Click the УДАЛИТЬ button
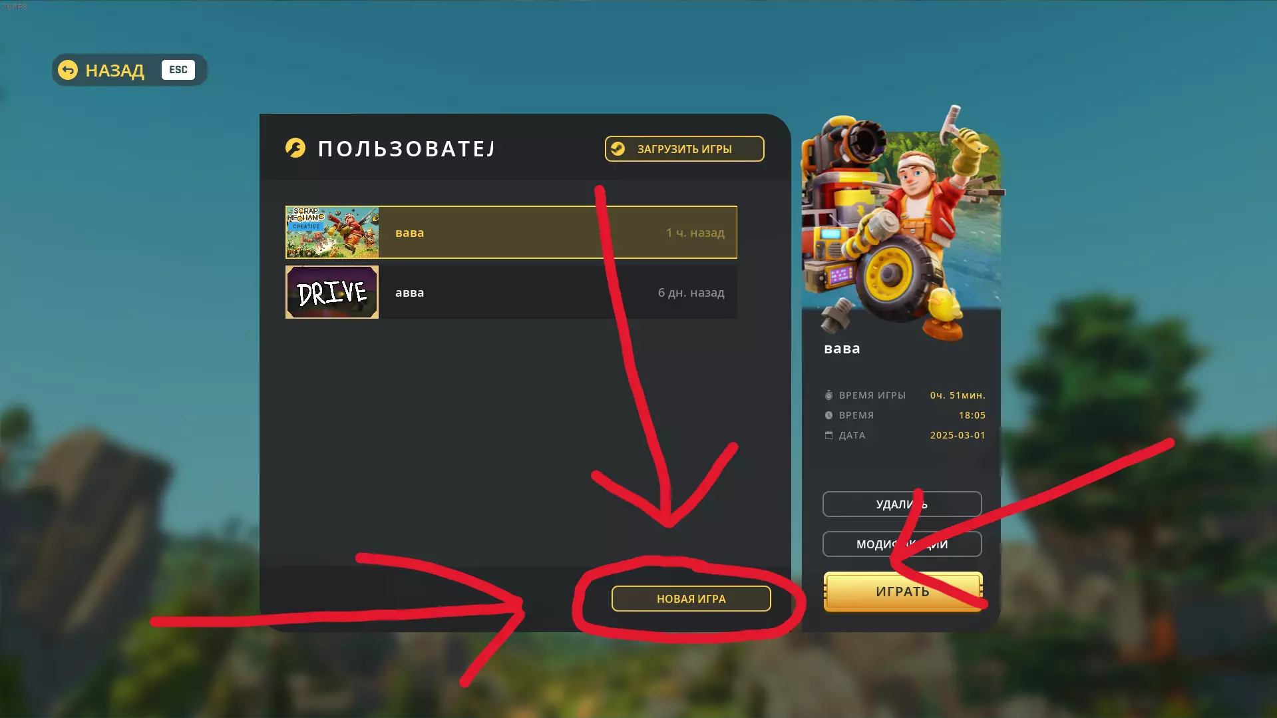1277x718 pixels. coord(902,504)
